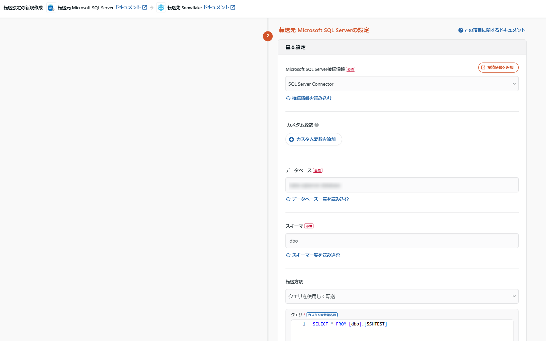Open the 転送方法 dropdown

pos(402,296)
